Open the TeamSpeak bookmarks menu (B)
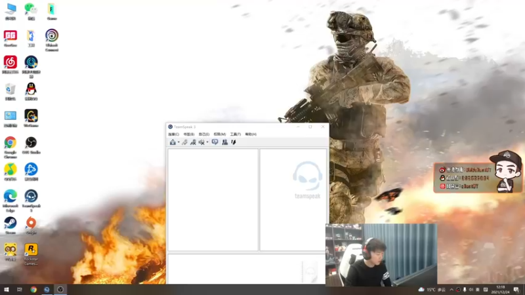Screen dimensions: 525x295 pyautogui.click(x=189, y=134)
